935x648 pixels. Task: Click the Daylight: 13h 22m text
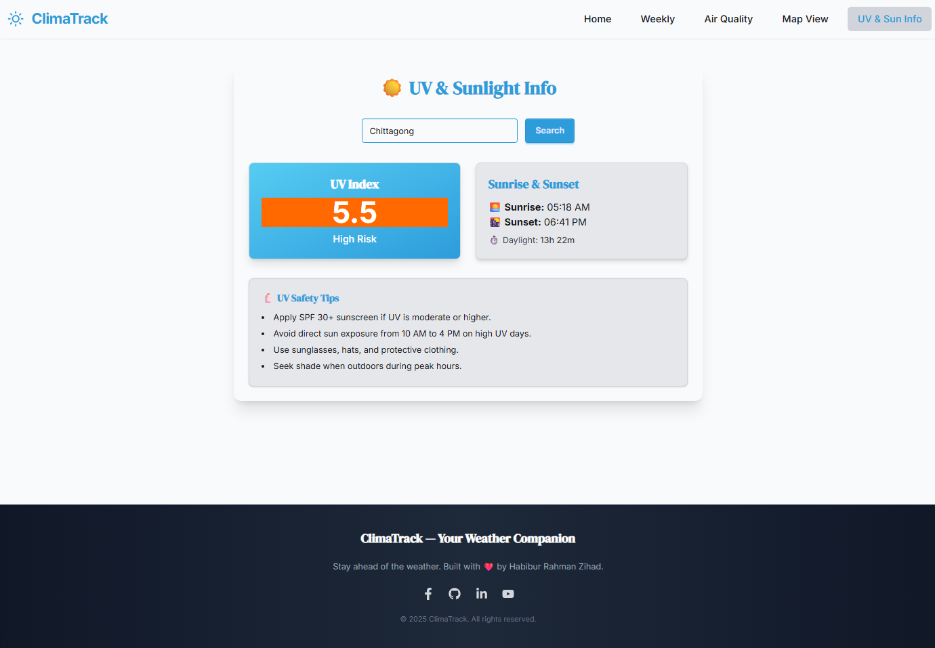pos(539,240)
